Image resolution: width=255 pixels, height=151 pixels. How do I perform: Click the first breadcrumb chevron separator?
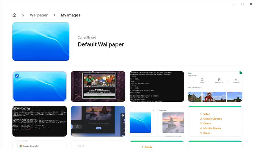[x=23, y=15]
